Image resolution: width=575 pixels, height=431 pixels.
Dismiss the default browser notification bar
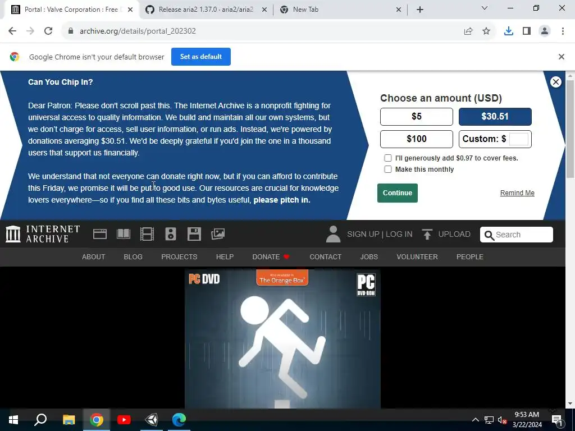tap(561, 57)
